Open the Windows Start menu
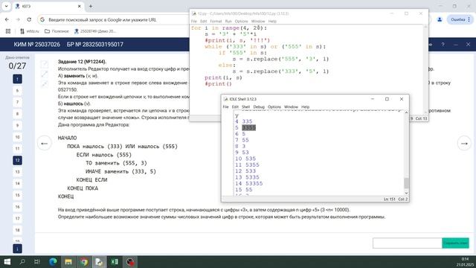 click(x=7, y=261)
